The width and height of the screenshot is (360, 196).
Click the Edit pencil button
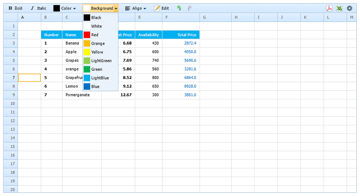pos(162,8)
